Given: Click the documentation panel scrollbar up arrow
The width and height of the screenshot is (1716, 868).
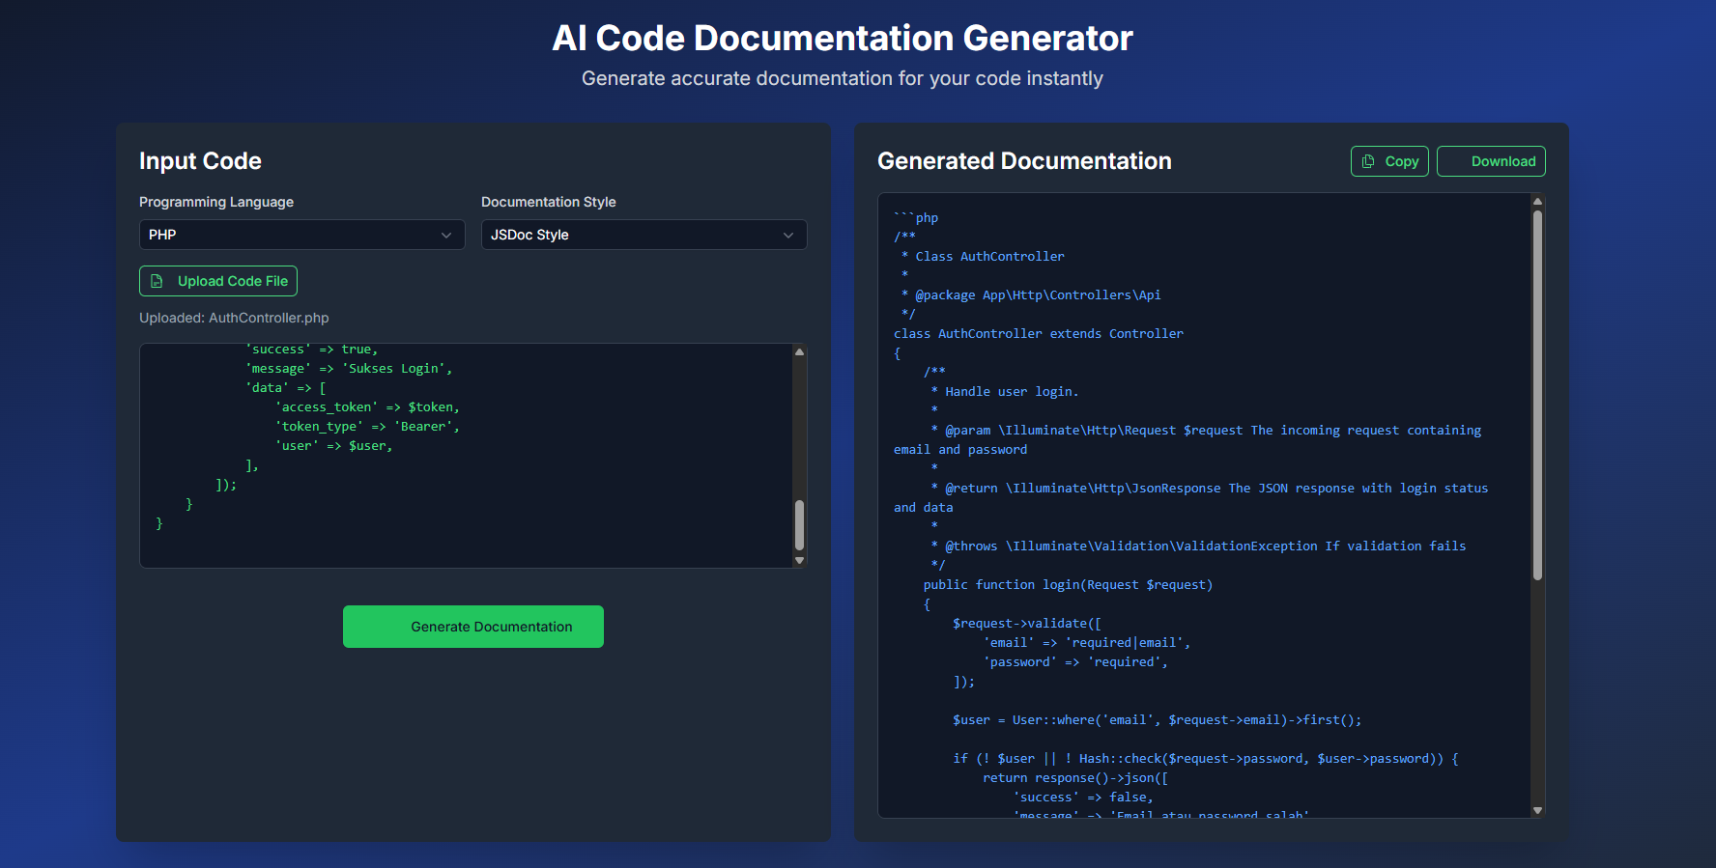Looking at the screenshot, I should pyautogui.click(x=1537, y=202).
